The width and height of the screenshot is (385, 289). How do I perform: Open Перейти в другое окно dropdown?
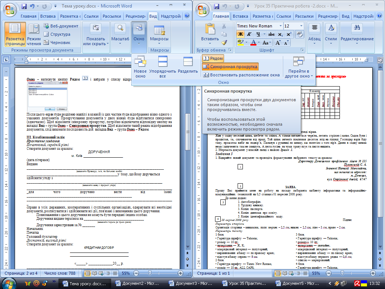299,67
